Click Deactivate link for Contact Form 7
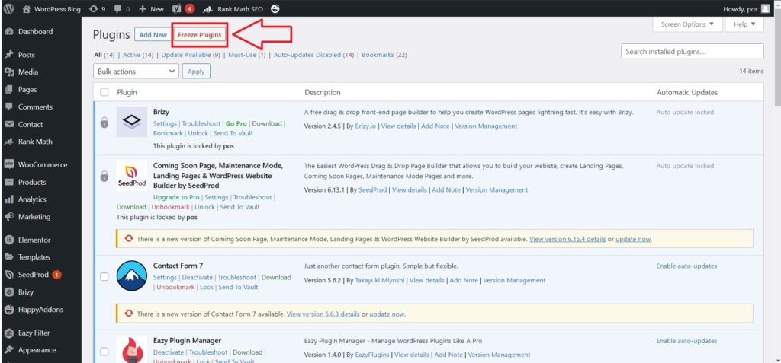 (x=198, y=278)
